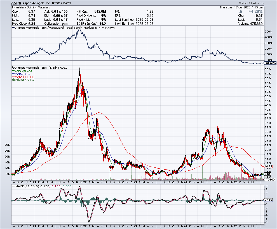Click the 6.61 last-price tag on the price axis
The width and height of the screenshot is (277, 229).
(268, 174)
